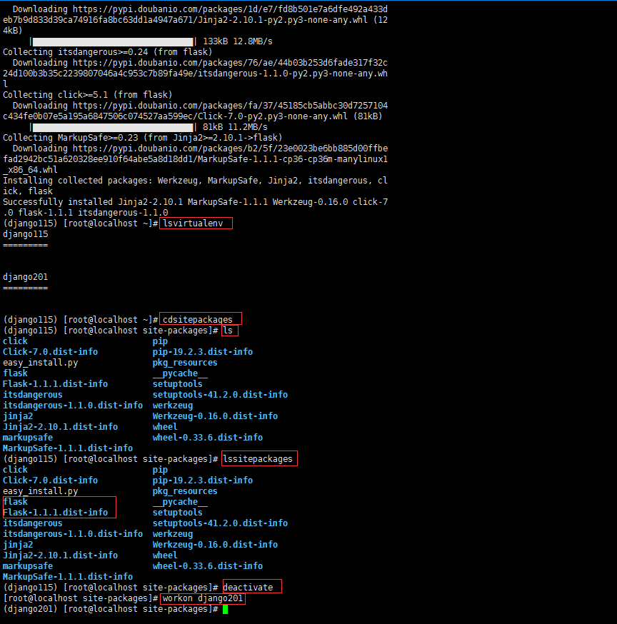Click easy_install.py under the lssitepackages output
This screenshot has height=624, width=617.
40,491
